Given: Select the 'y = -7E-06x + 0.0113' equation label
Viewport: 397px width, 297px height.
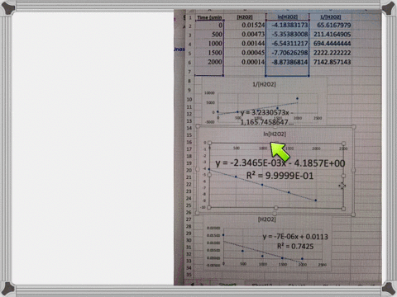Looking at the screenshot, I should tap(295, 237).
